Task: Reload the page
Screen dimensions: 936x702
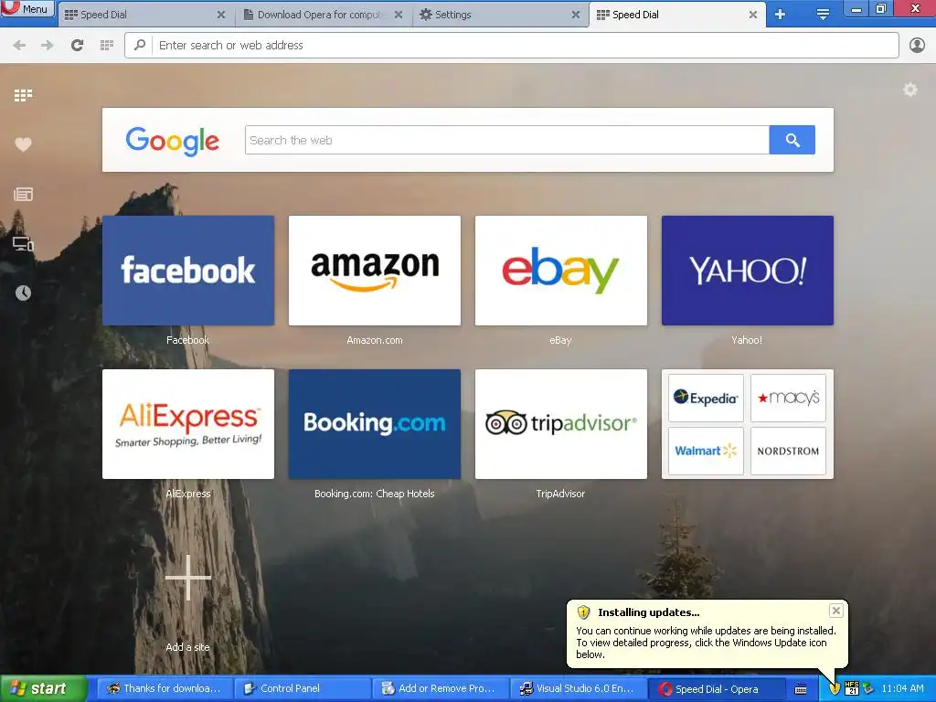Action: pos(77,46)
